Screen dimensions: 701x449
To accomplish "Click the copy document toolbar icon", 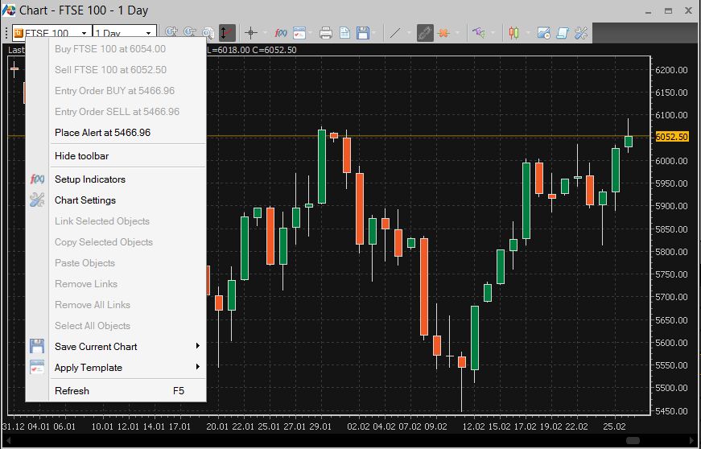I will pyautogui.click(x=344, y=33).
